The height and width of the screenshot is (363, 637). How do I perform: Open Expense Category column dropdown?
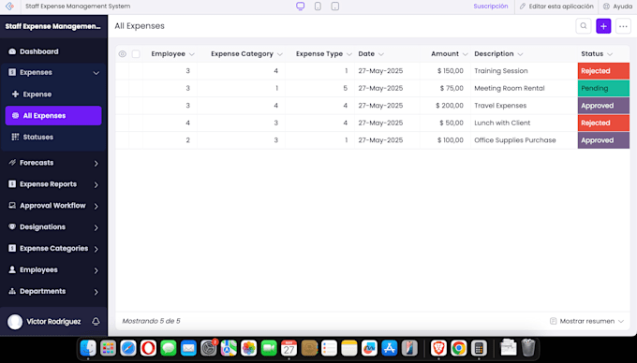279,54
